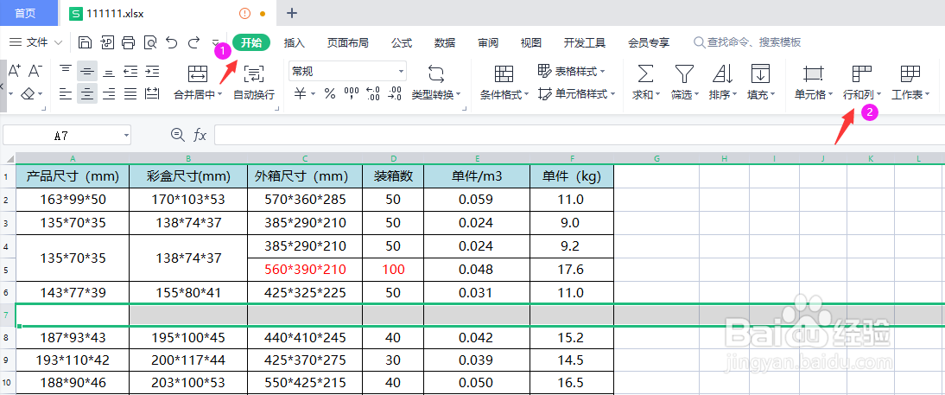The height and width of the screenshot is (395, 945).
Task: Click the 筛选 filter funnel icon
Action: point(683,74)
